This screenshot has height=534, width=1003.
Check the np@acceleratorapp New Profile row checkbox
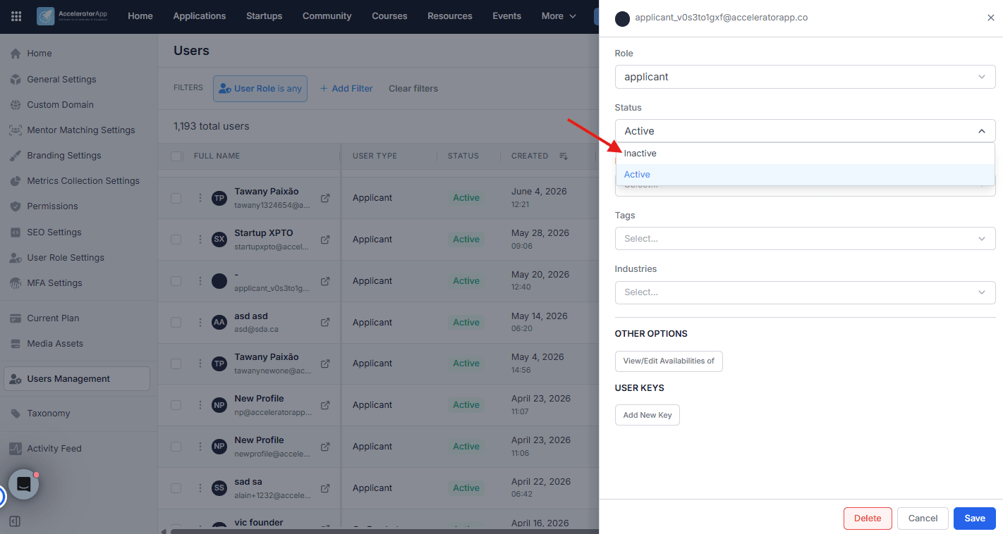pyautogui.click(x=176, y=405)
